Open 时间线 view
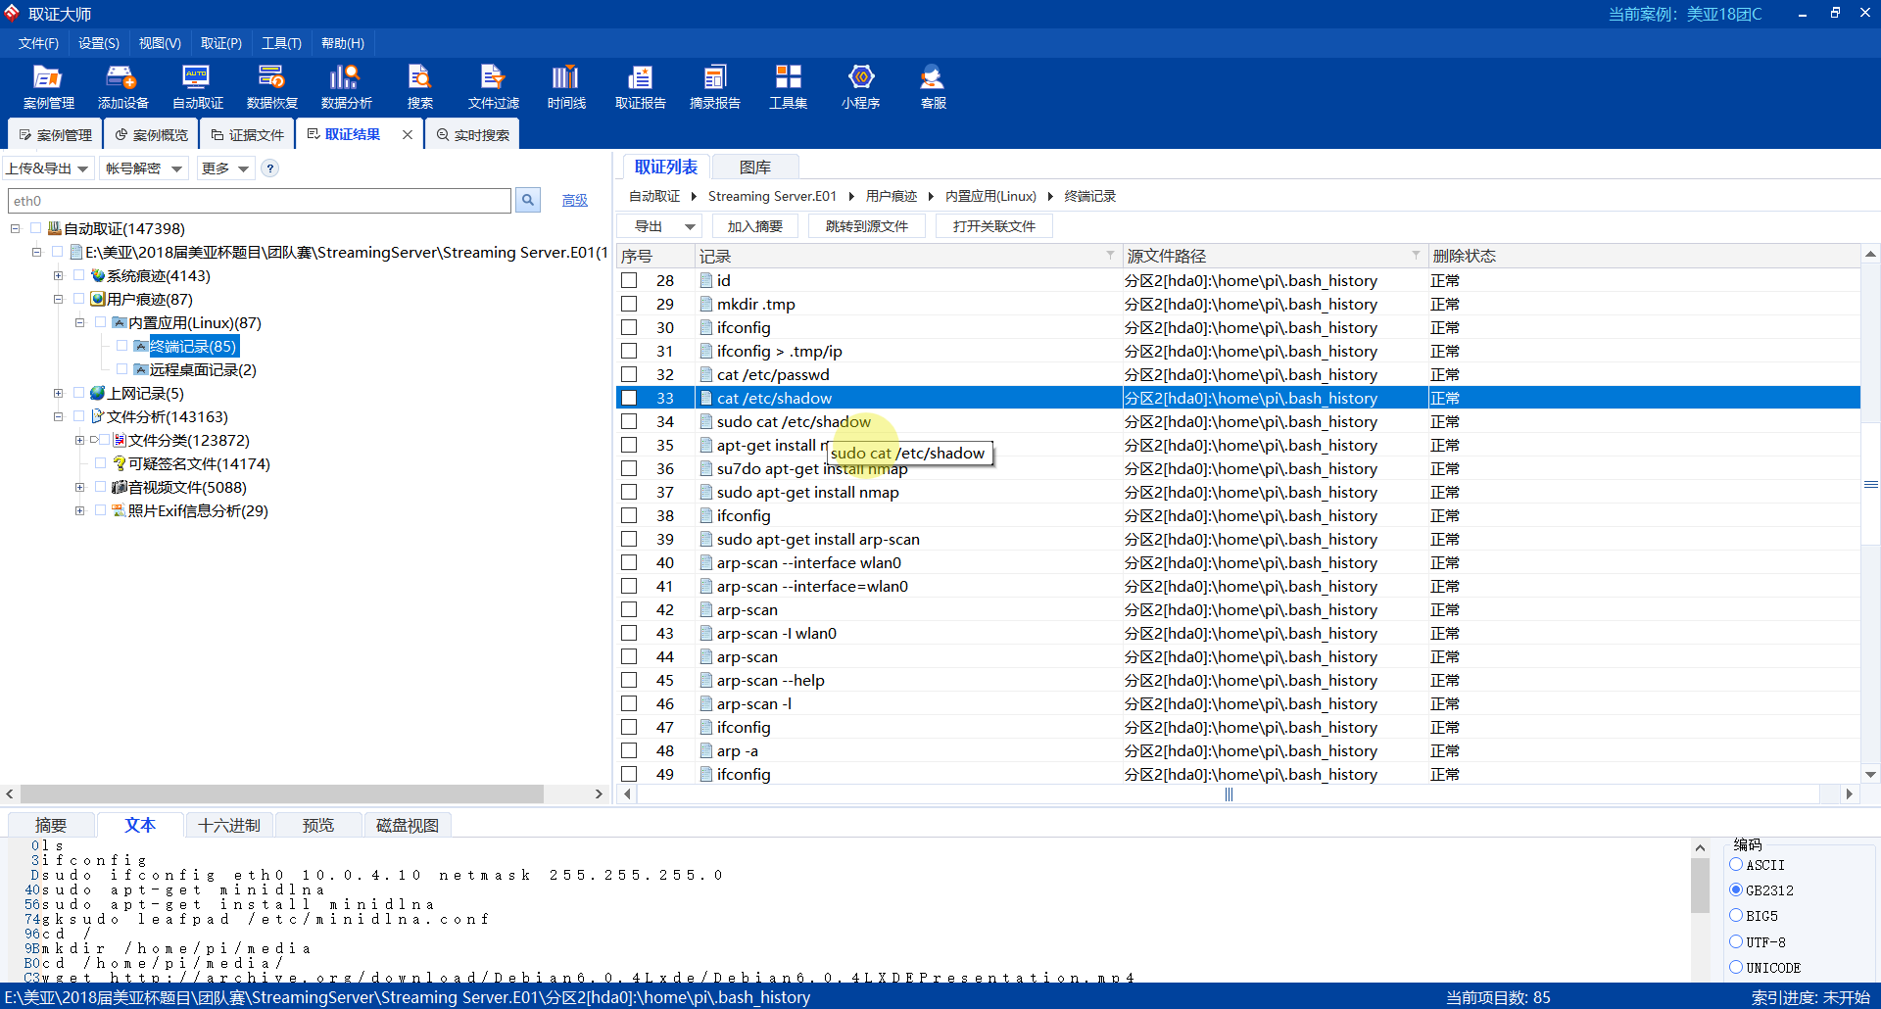 (566, 86)
